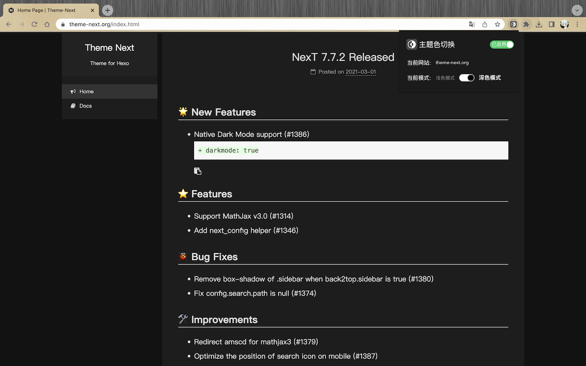Toggle the light/dark mode switch in popup

pos(467,78)
